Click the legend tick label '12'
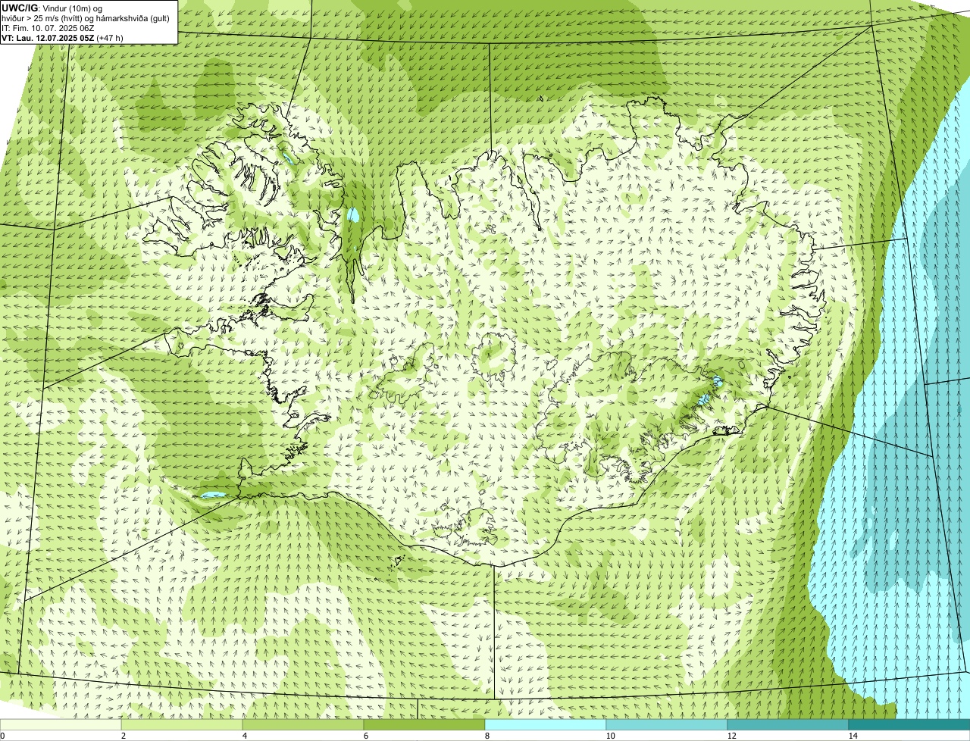Image resolution: width=970 pixels, height=741 pixels. pyautogui.click(x=731, y=736)
